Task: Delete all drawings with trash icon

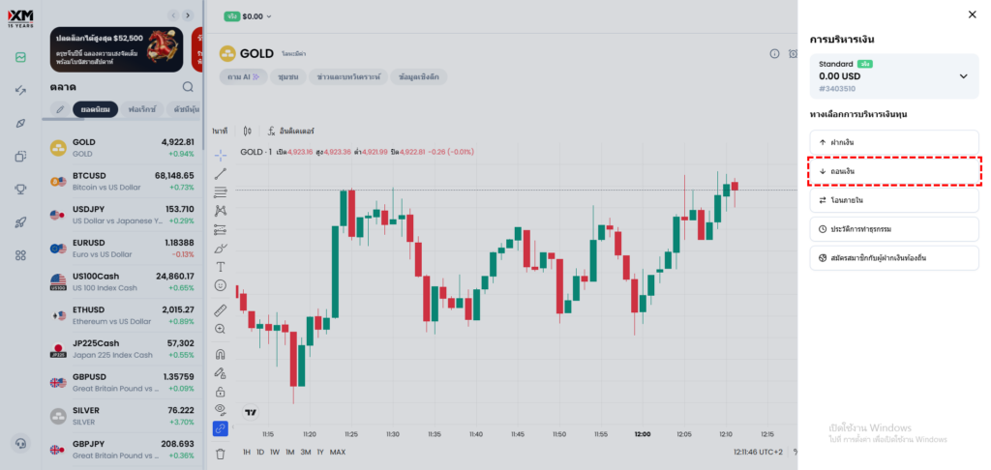Action: click(x=221, y=453)
